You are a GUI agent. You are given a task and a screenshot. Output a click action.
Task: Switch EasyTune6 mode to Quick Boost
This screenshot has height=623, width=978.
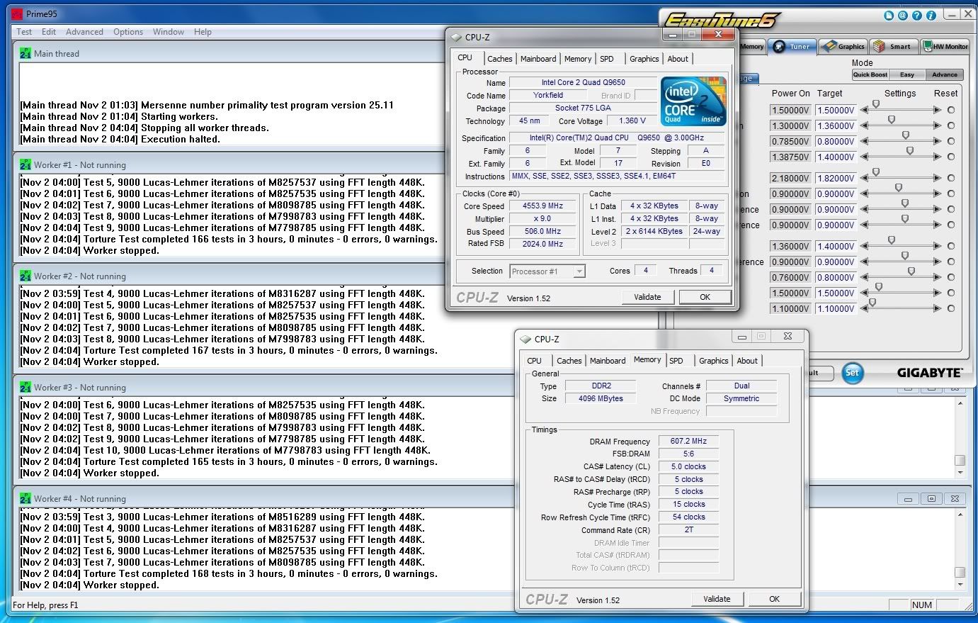click(x=870, y=74)
